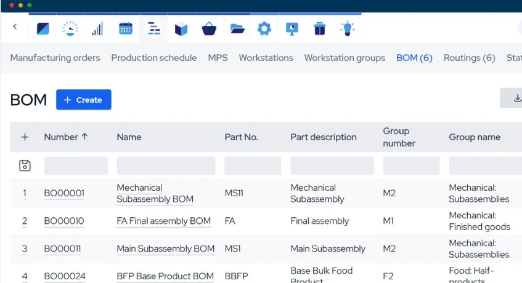This screenshot has height=283, width=522.
Task: Open BOM link BO00010
Action: (64, 221)
